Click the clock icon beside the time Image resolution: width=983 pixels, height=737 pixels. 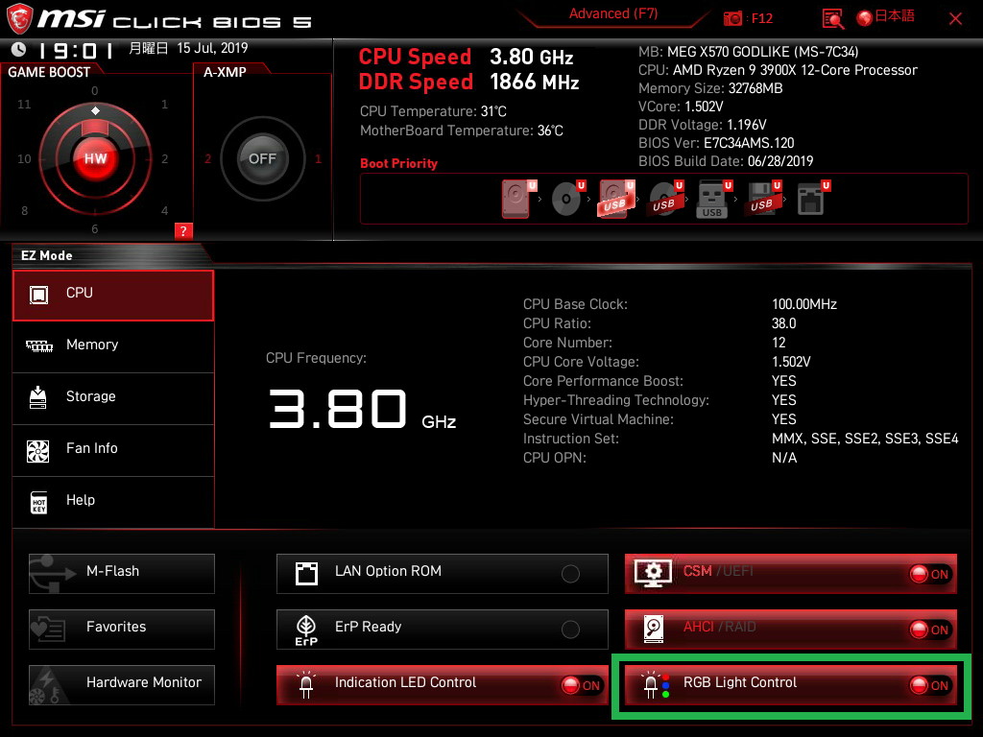click(19, 50)
